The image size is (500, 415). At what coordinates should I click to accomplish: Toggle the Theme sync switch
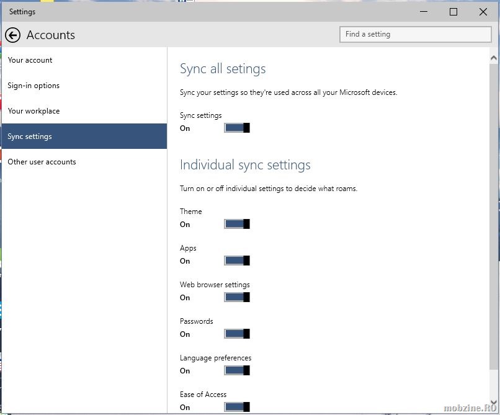click(x=237, y=224)
